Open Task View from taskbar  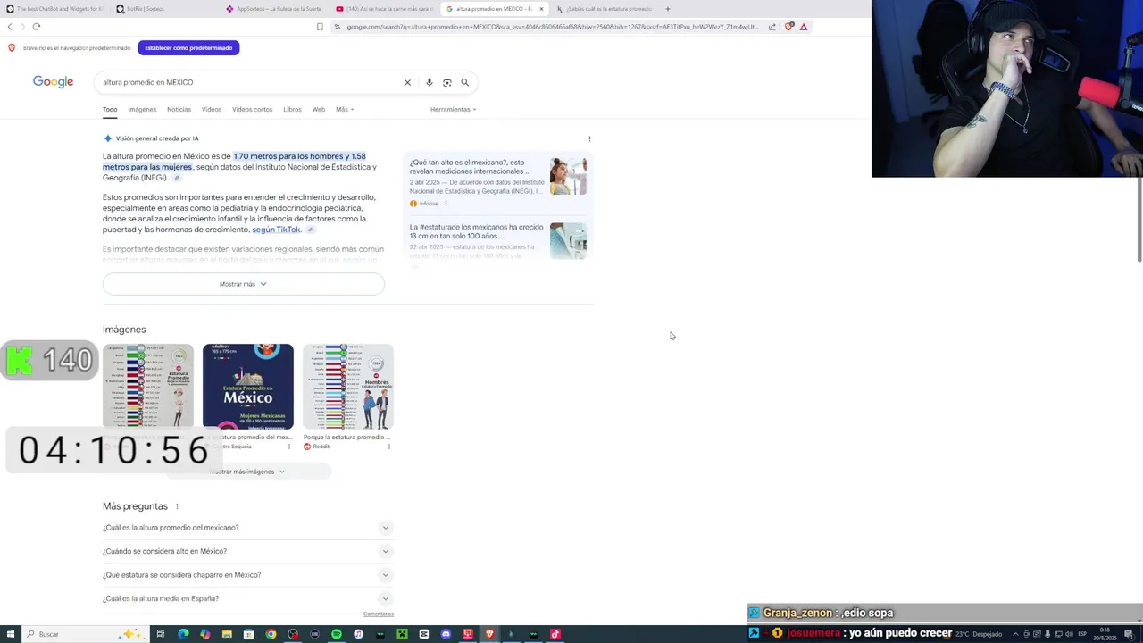[161, 634]
